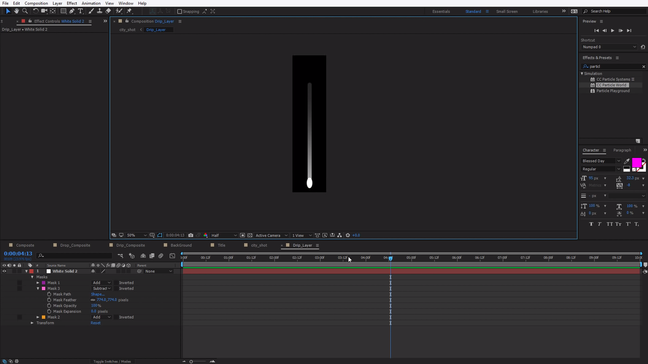This screenshot has width=648, height=364.
Task: Select the Puppet Pin tool
Action: pos(129,11)
